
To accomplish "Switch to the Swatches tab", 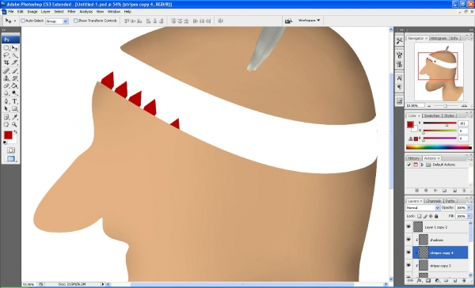I will 432,116.
